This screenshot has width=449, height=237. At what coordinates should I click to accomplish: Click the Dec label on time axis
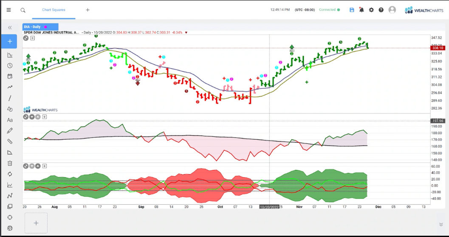pos(378,207)
